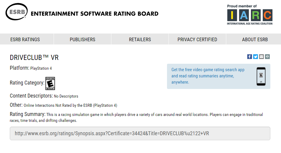The image size is (281, 153).
Task: Click the Everyone rating category icon
Action: pos(50,83)
